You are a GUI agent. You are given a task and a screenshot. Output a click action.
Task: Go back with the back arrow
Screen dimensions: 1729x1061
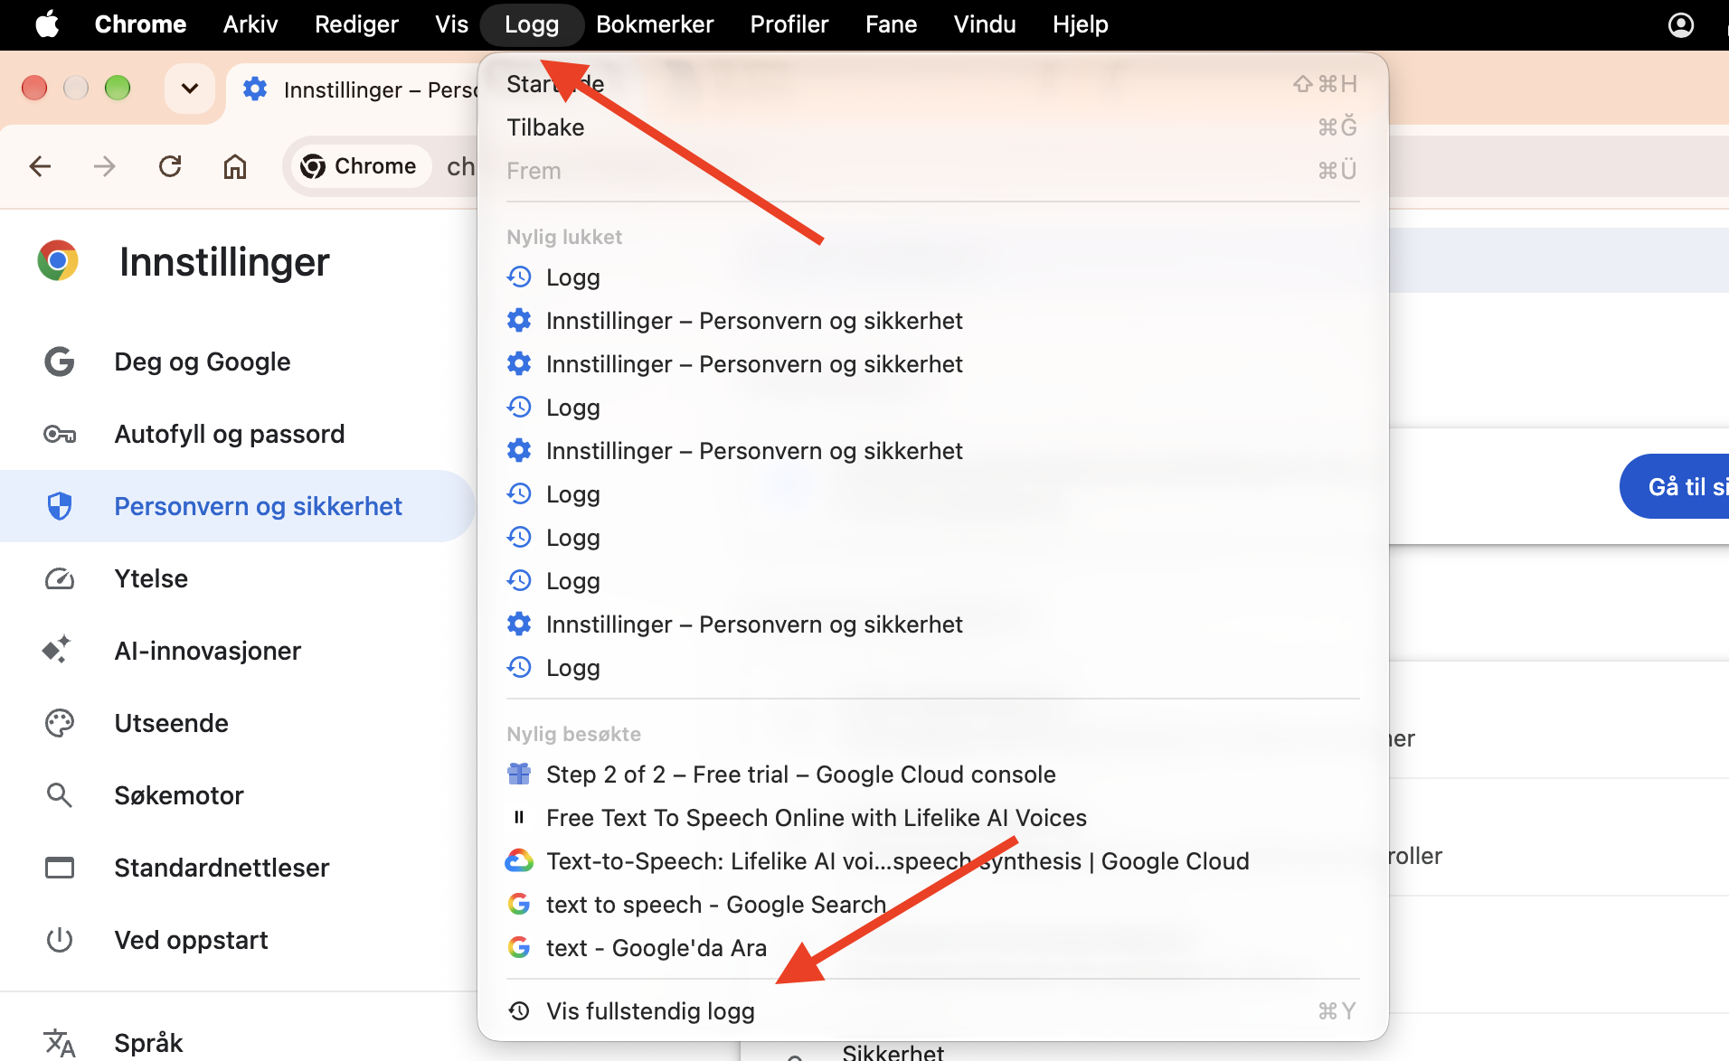pos(40,166)
